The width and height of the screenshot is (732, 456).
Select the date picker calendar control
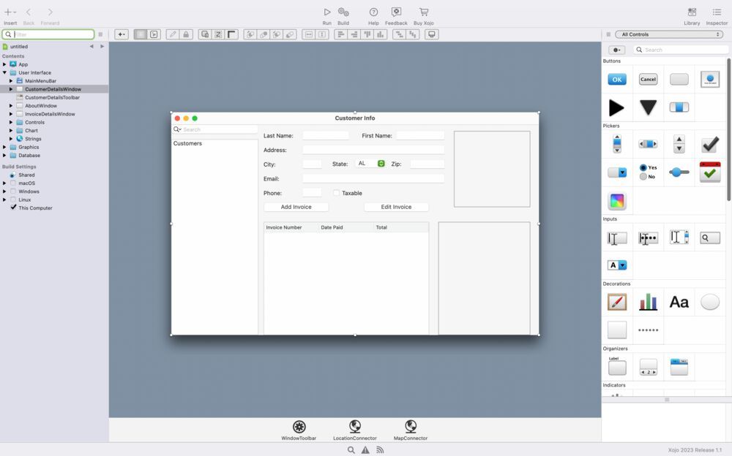click(x=710, y=172)
